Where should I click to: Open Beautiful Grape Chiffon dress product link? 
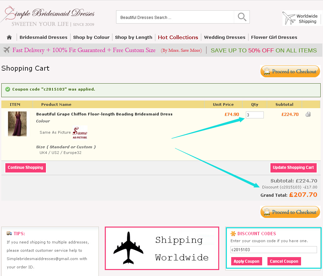tap(104, 114)
